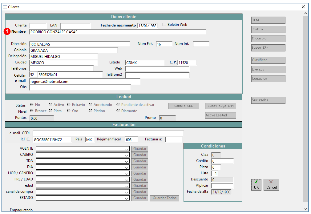Viewport: 311px width, 214px height.
Task: Click the Delegación field MIGUEL HIDALGO
Action: pyautogui.click(x=64, y=57)
